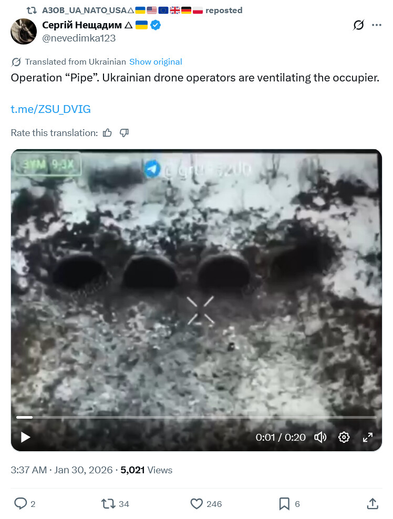This screenshot has height=519, width=393.
Task: Bookmark this post
Action: tap(284, 504)
